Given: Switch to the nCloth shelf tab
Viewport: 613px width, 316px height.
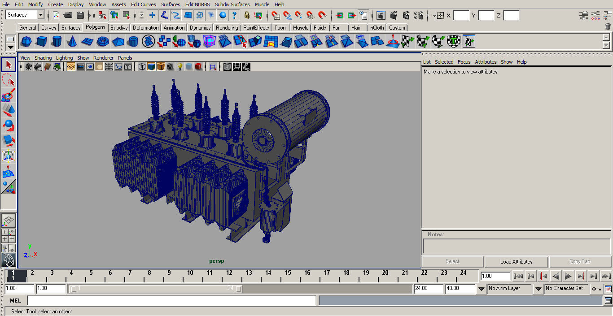Looking at the screenshot, I should pyautogui.click(x=377, y=27).
